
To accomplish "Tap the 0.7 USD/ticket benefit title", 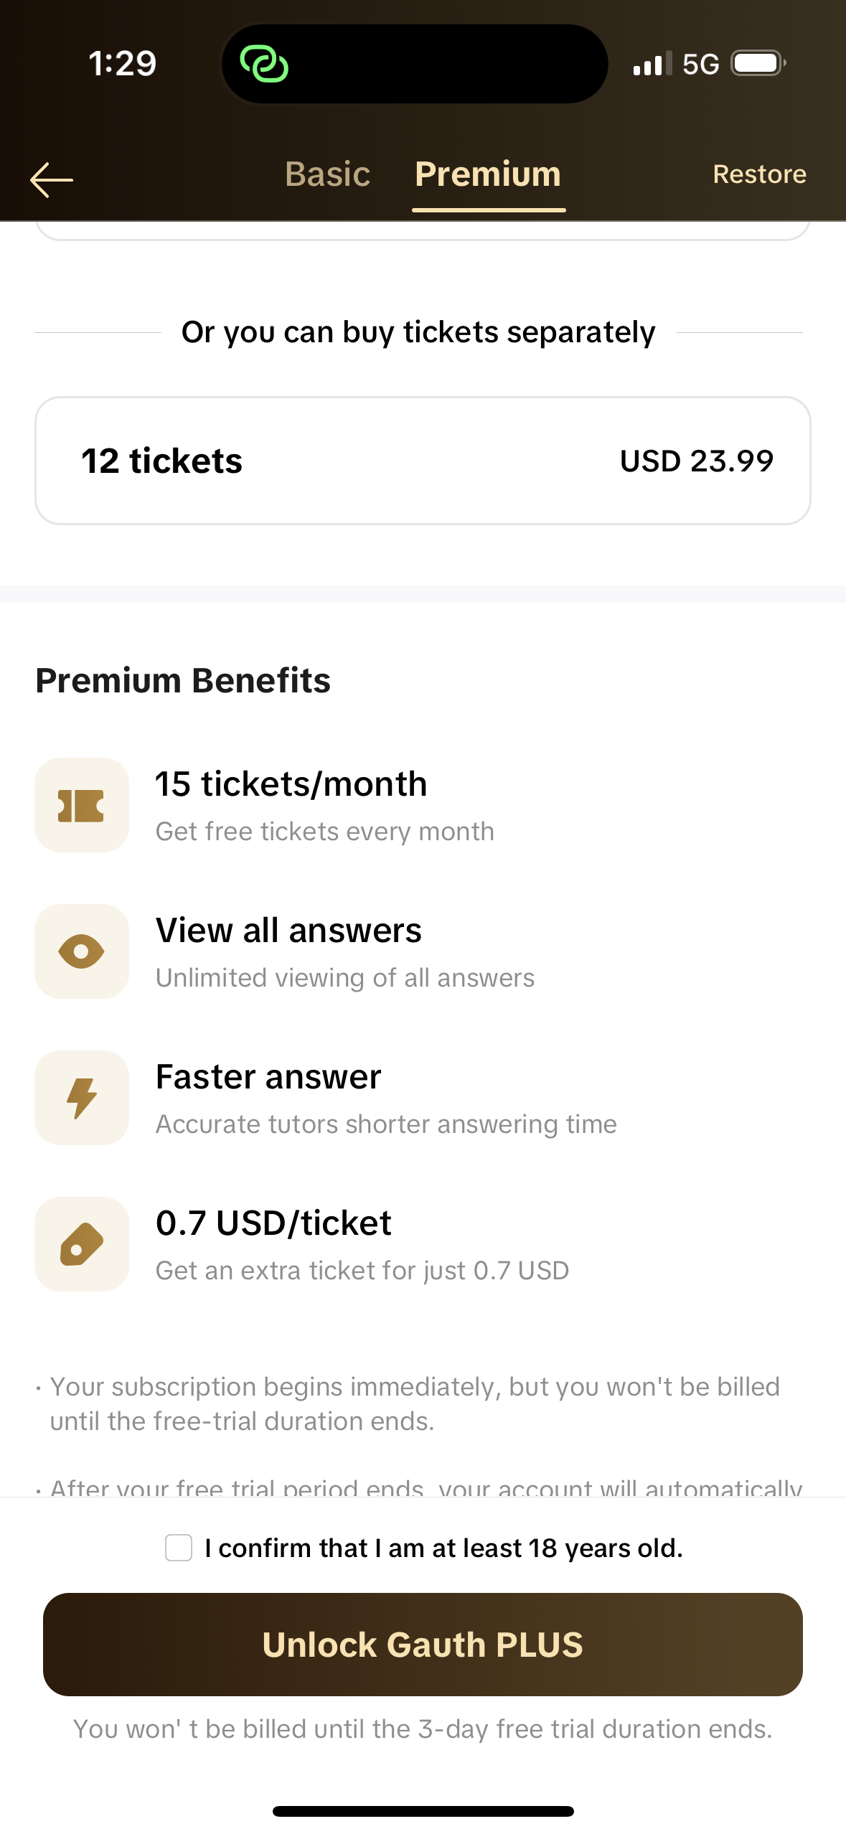I will pos(273,1223).
